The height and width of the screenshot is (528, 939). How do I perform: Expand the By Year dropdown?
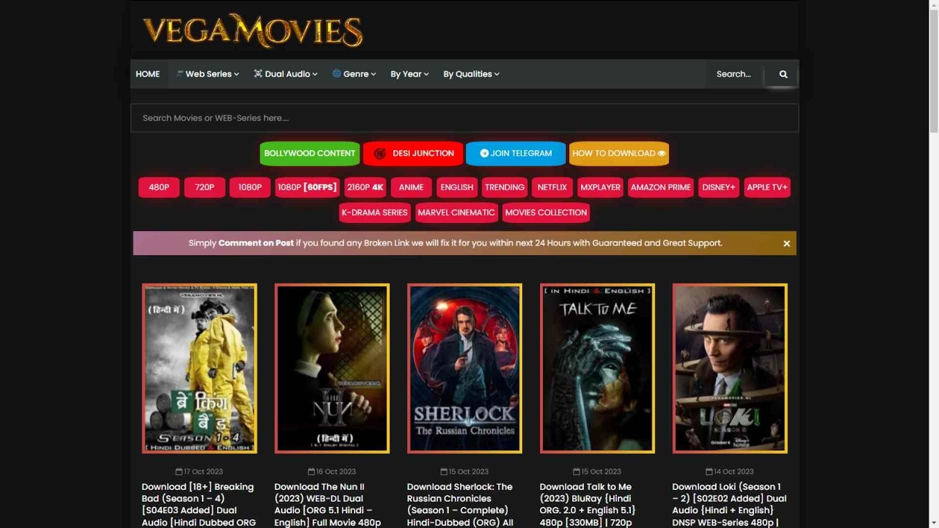coord(410,74)
